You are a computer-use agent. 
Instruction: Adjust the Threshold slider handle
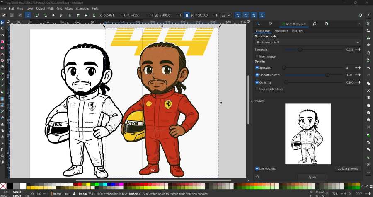300,50
